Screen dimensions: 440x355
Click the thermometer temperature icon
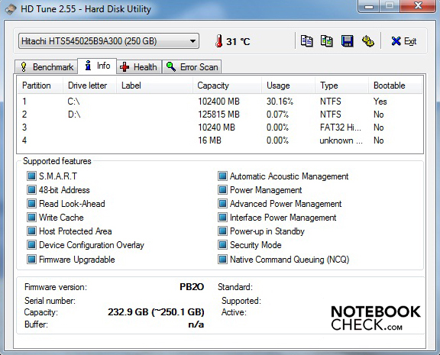point(219,41)
